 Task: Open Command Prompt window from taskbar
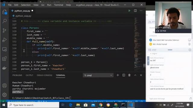123,105
